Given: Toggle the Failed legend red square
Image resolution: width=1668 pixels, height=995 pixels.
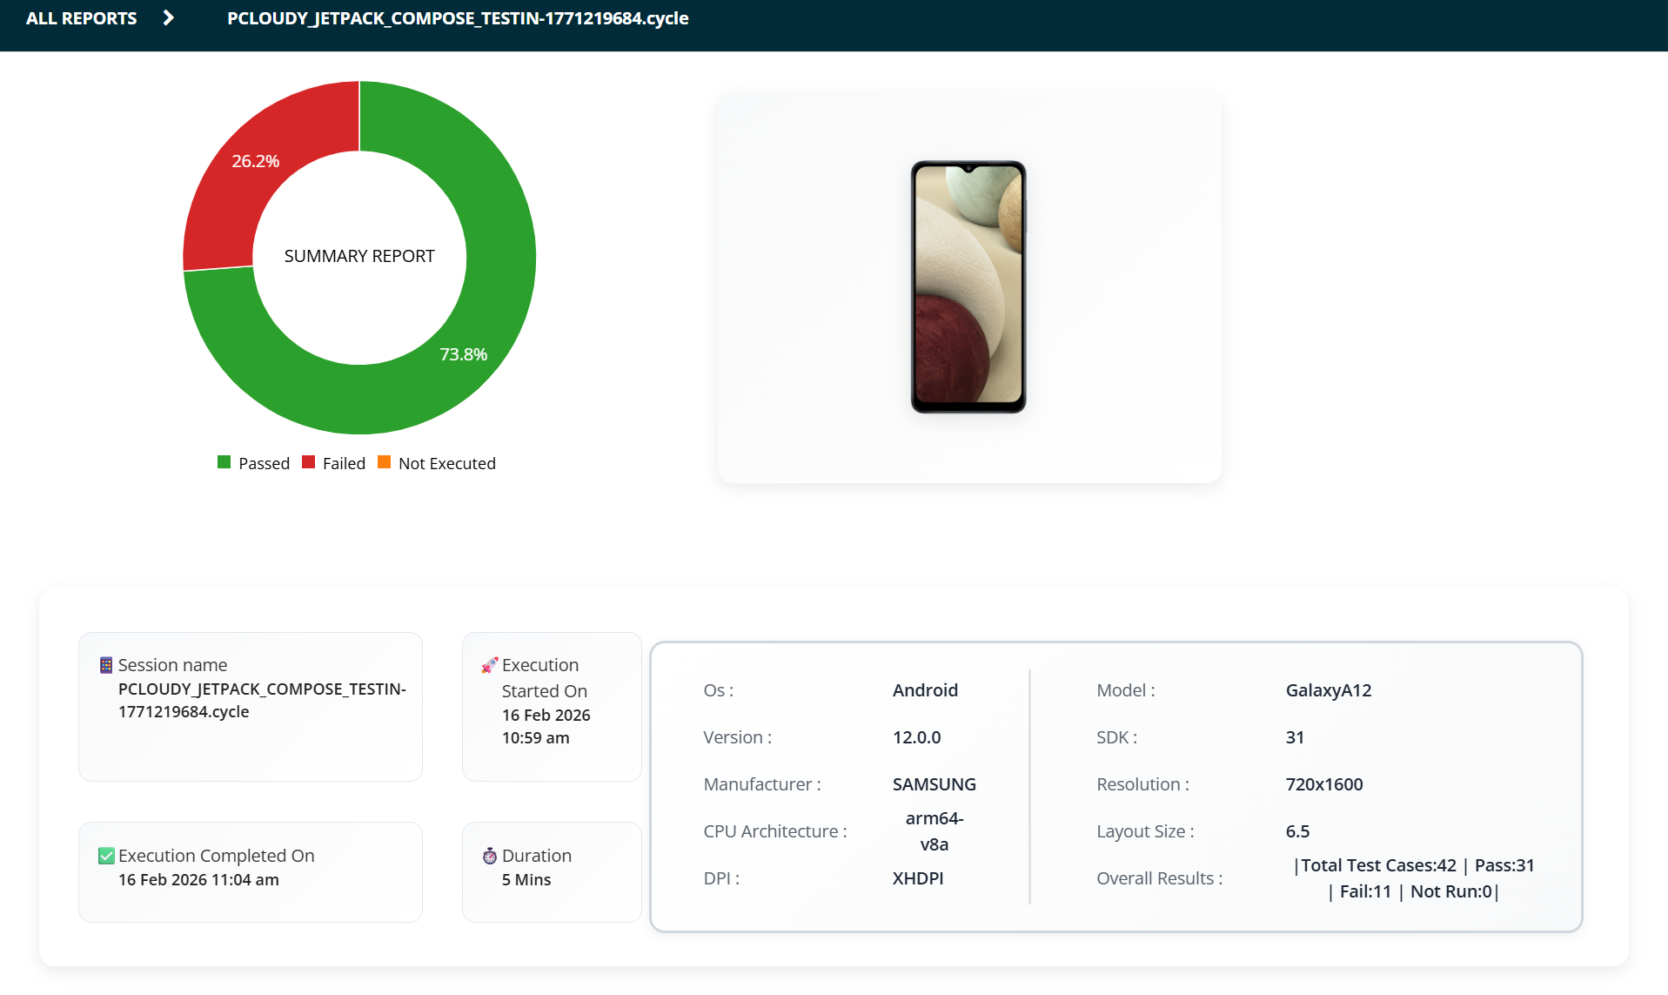Looking at the screenshot, I should tap(308, 462).
